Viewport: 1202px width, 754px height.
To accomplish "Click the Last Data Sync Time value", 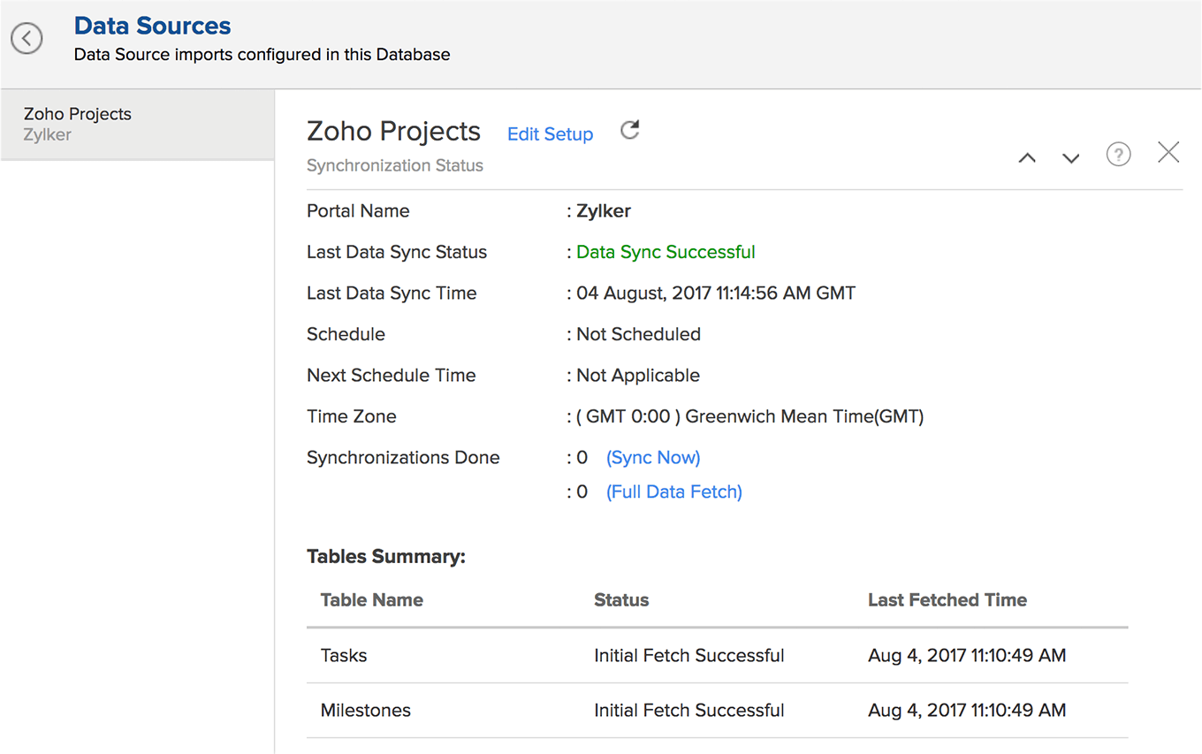I will [716, 293].
